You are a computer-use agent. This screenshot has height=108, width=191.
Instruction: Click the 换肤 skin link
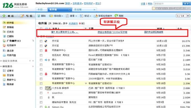(x=68, y=3)
